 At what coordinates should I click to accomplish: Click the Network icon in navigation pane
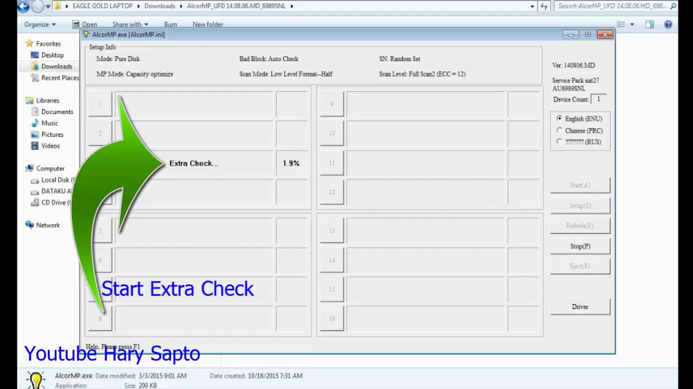tap(30, 225)
